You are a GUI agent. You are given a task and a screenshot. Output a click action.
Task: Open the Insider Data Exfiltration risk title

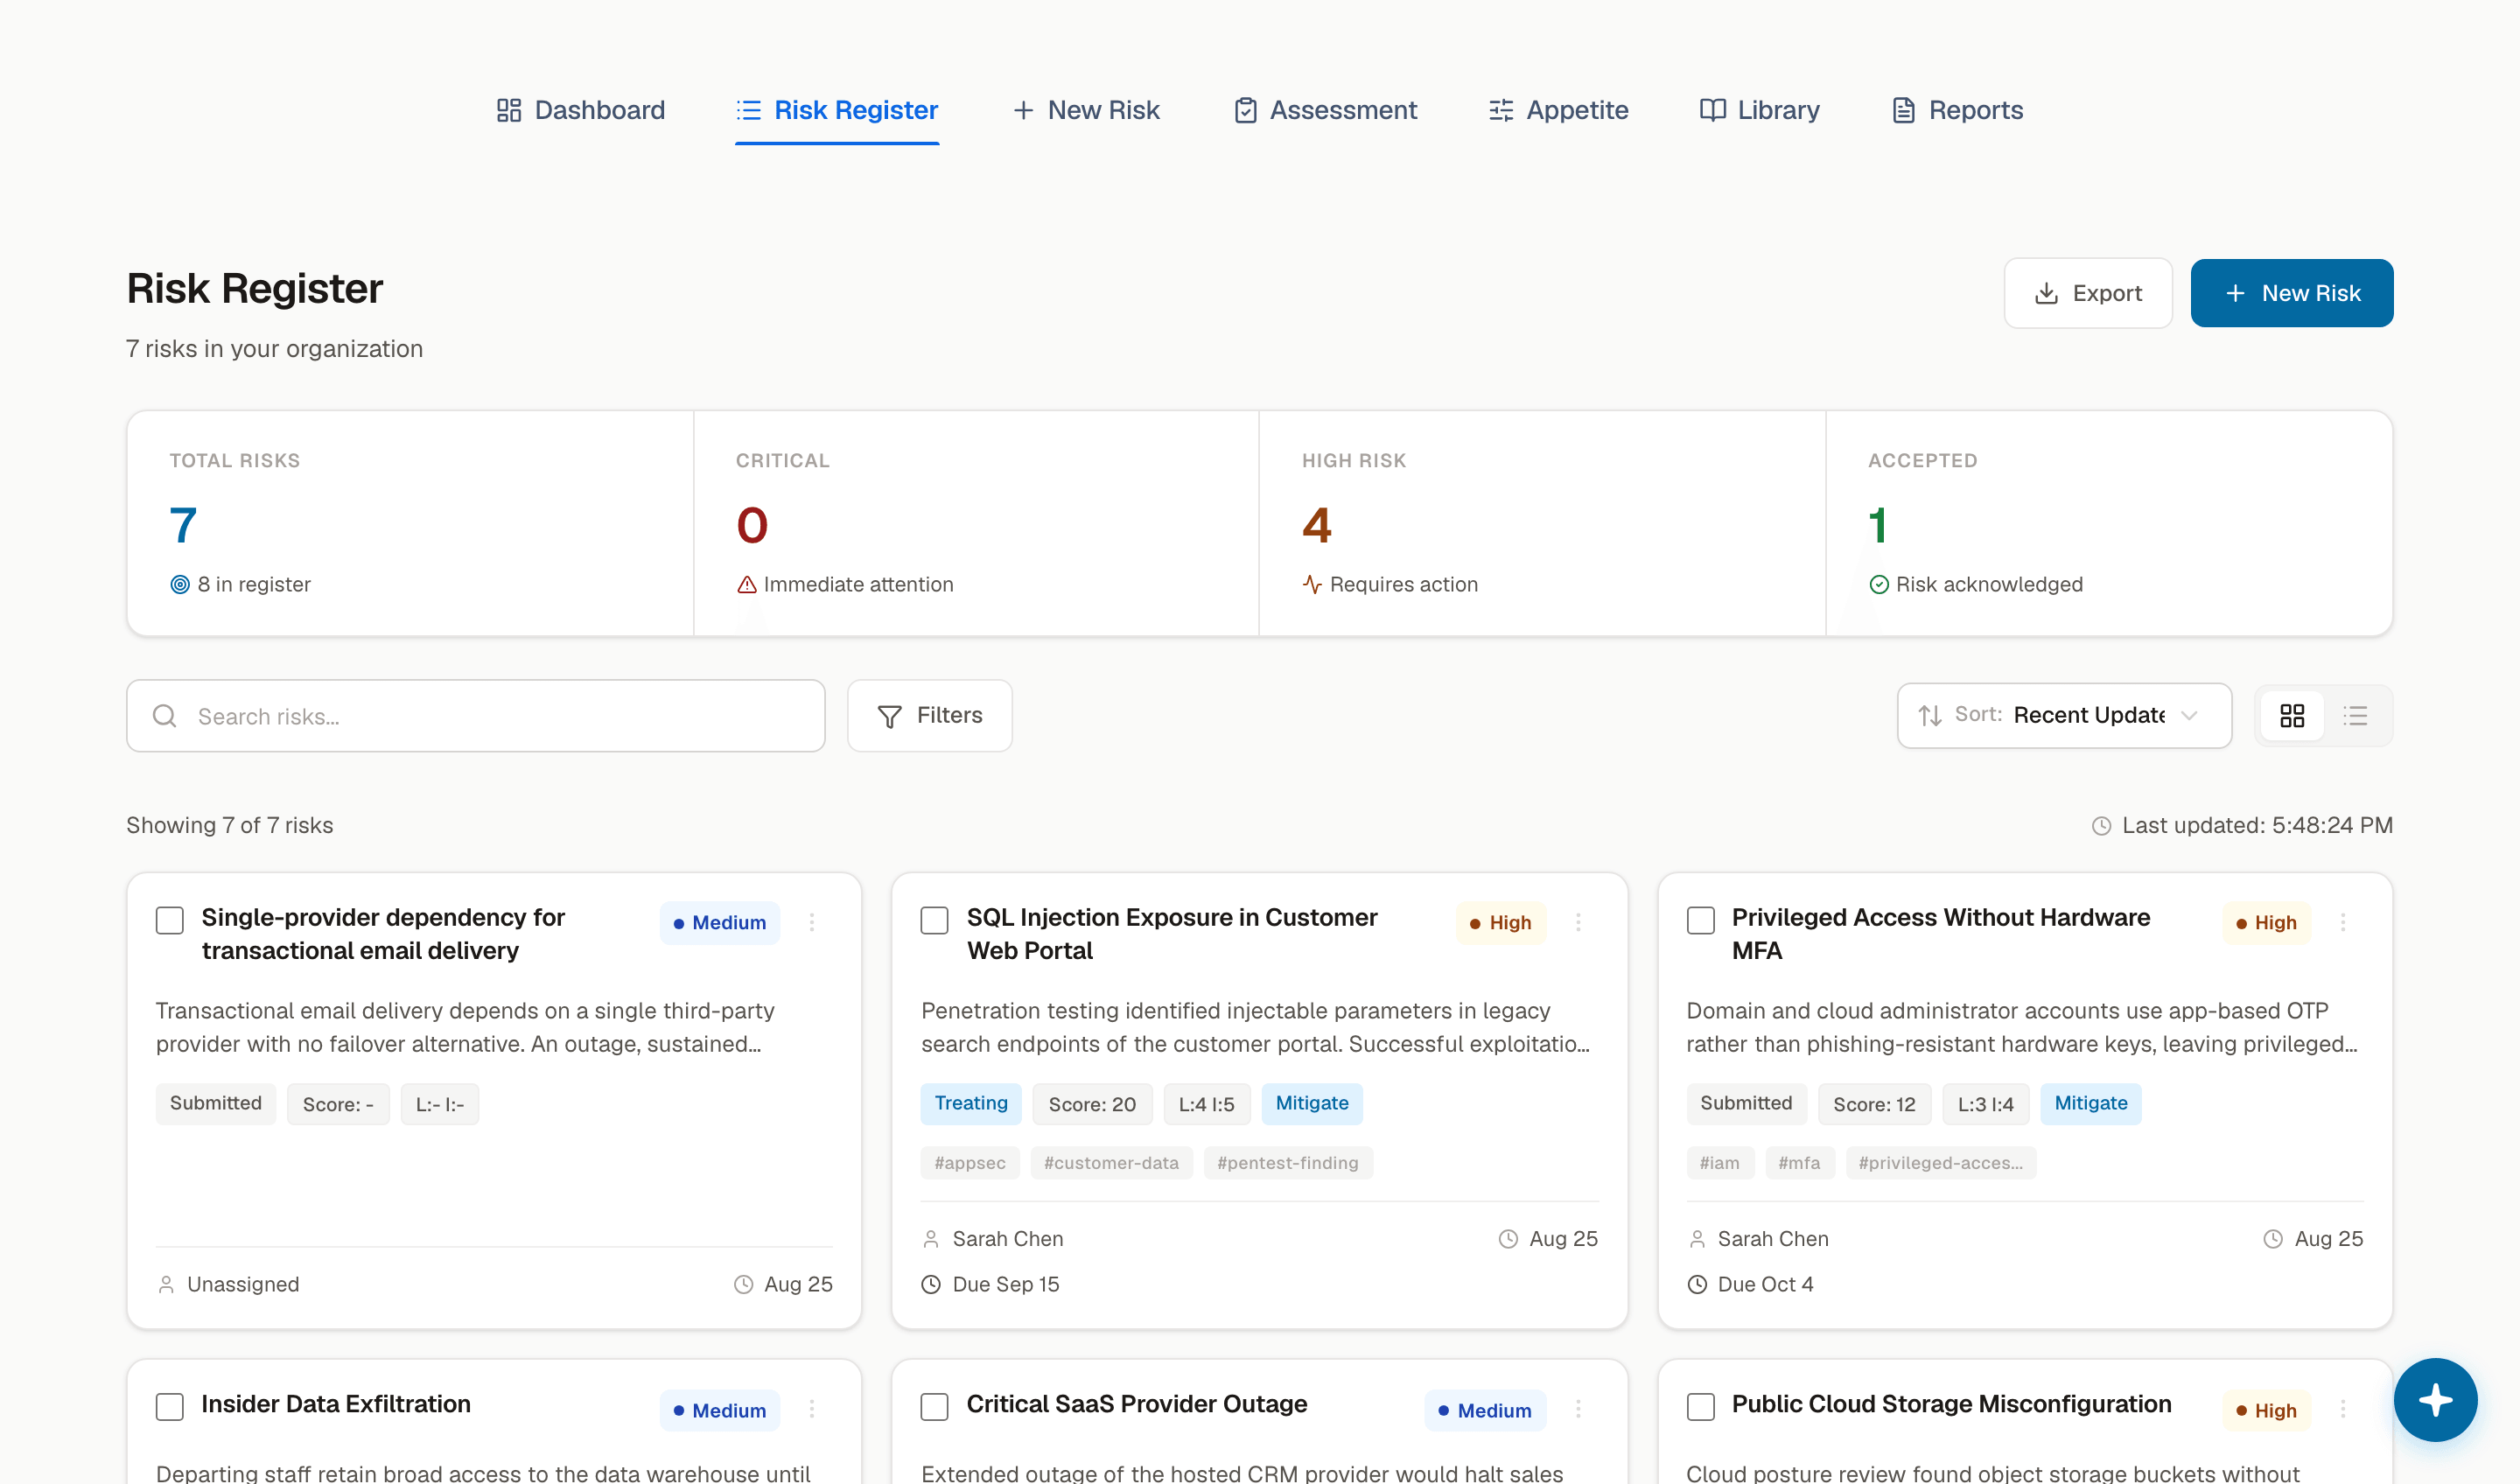pos(336,1404)
